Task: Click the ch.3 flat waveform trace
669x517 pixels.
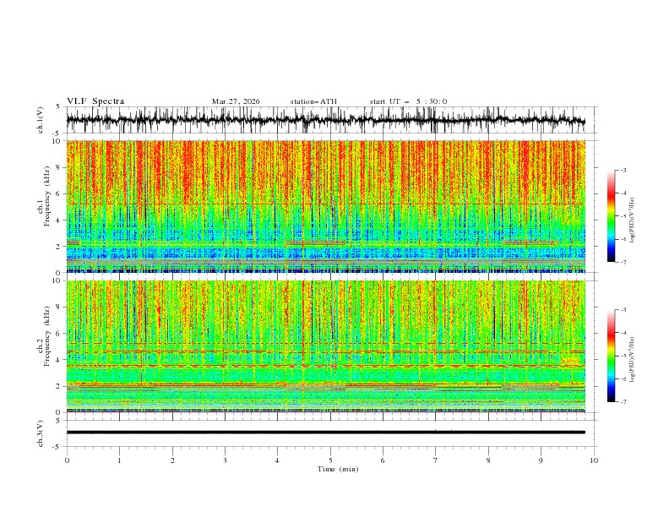Action: pos(325,433)
